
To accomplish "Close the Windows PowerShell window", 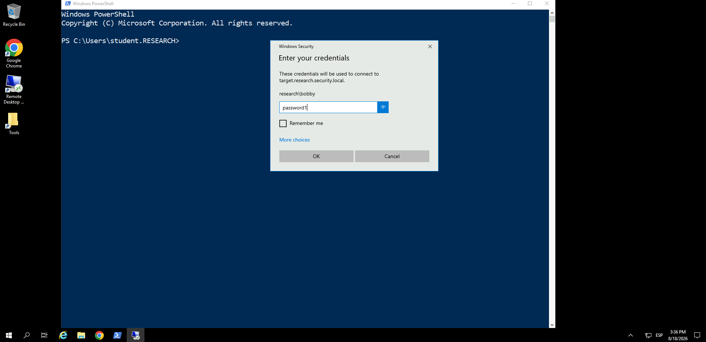I will pyautogui.click(x=547, y=4).
